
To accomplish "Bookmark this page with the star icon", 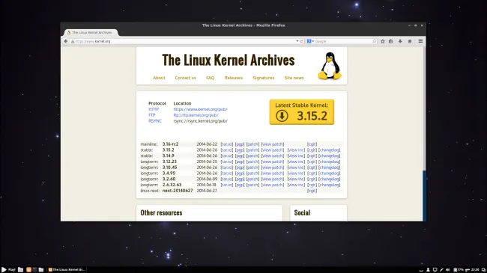I will pos(383,41).
